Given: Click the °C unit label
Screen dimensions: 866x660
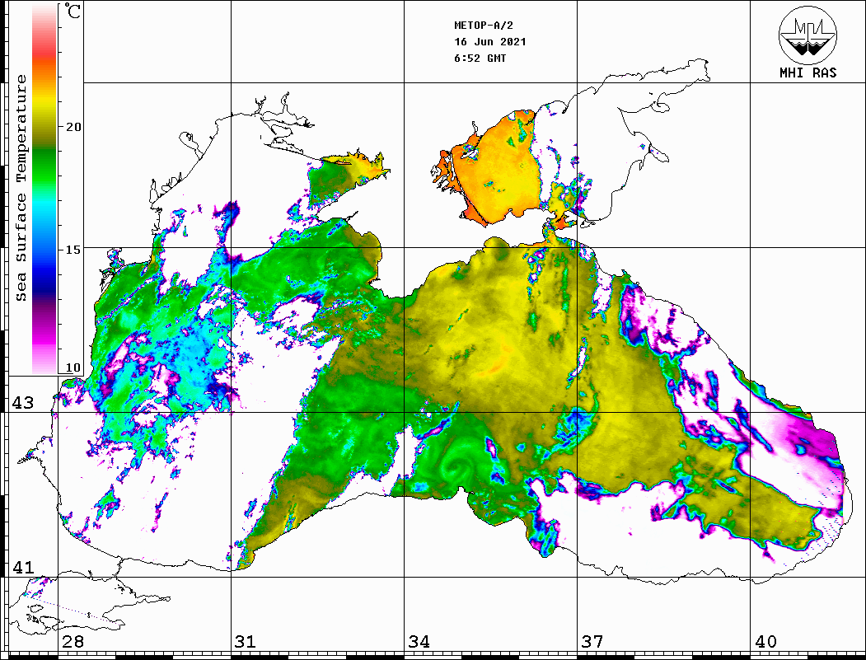Looking at the screenshot, I should [73, 11].
